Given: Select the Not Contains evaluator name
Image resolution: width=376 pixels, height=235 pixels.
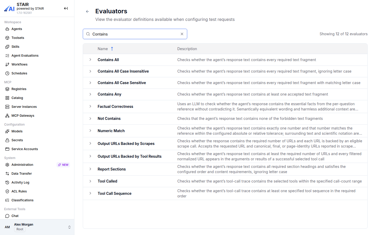Looking at the screenshot, I should [109, 119].
